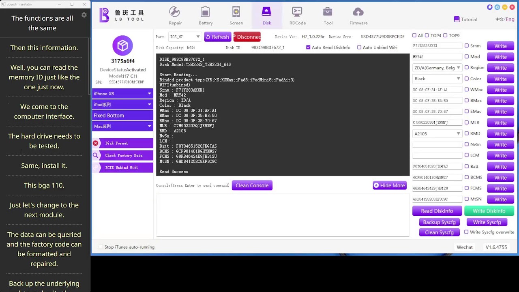This screenshot has height=292, width=519.
Task: Check the WMac checkbox
Action: [467, 90]
